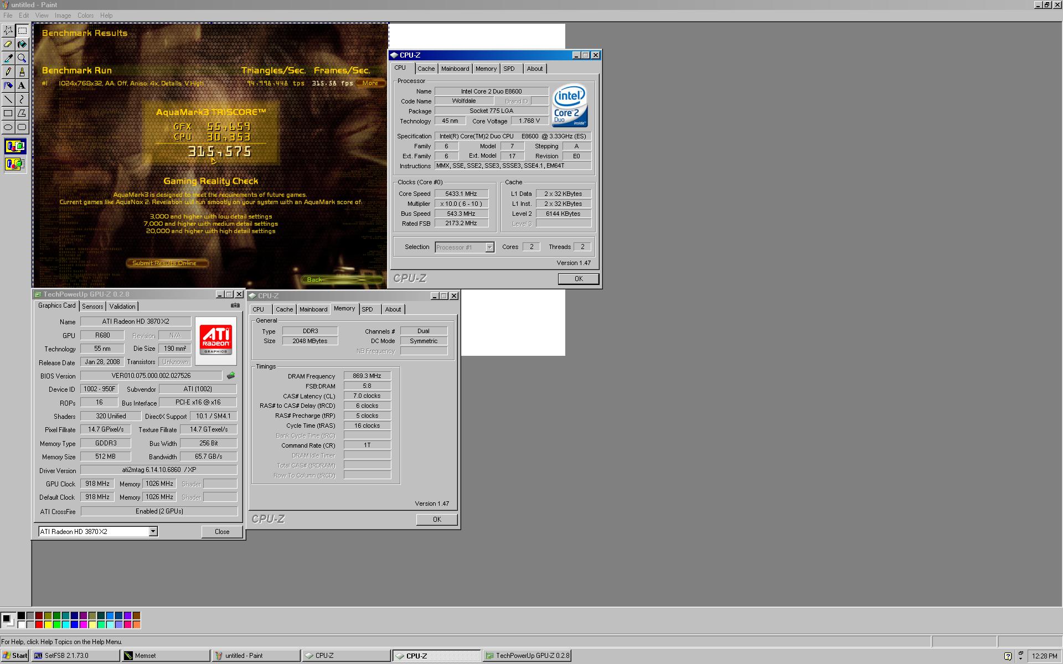Open the Paint Image menu
This screenshot has height=664, width=1063.
click(63, 15)
